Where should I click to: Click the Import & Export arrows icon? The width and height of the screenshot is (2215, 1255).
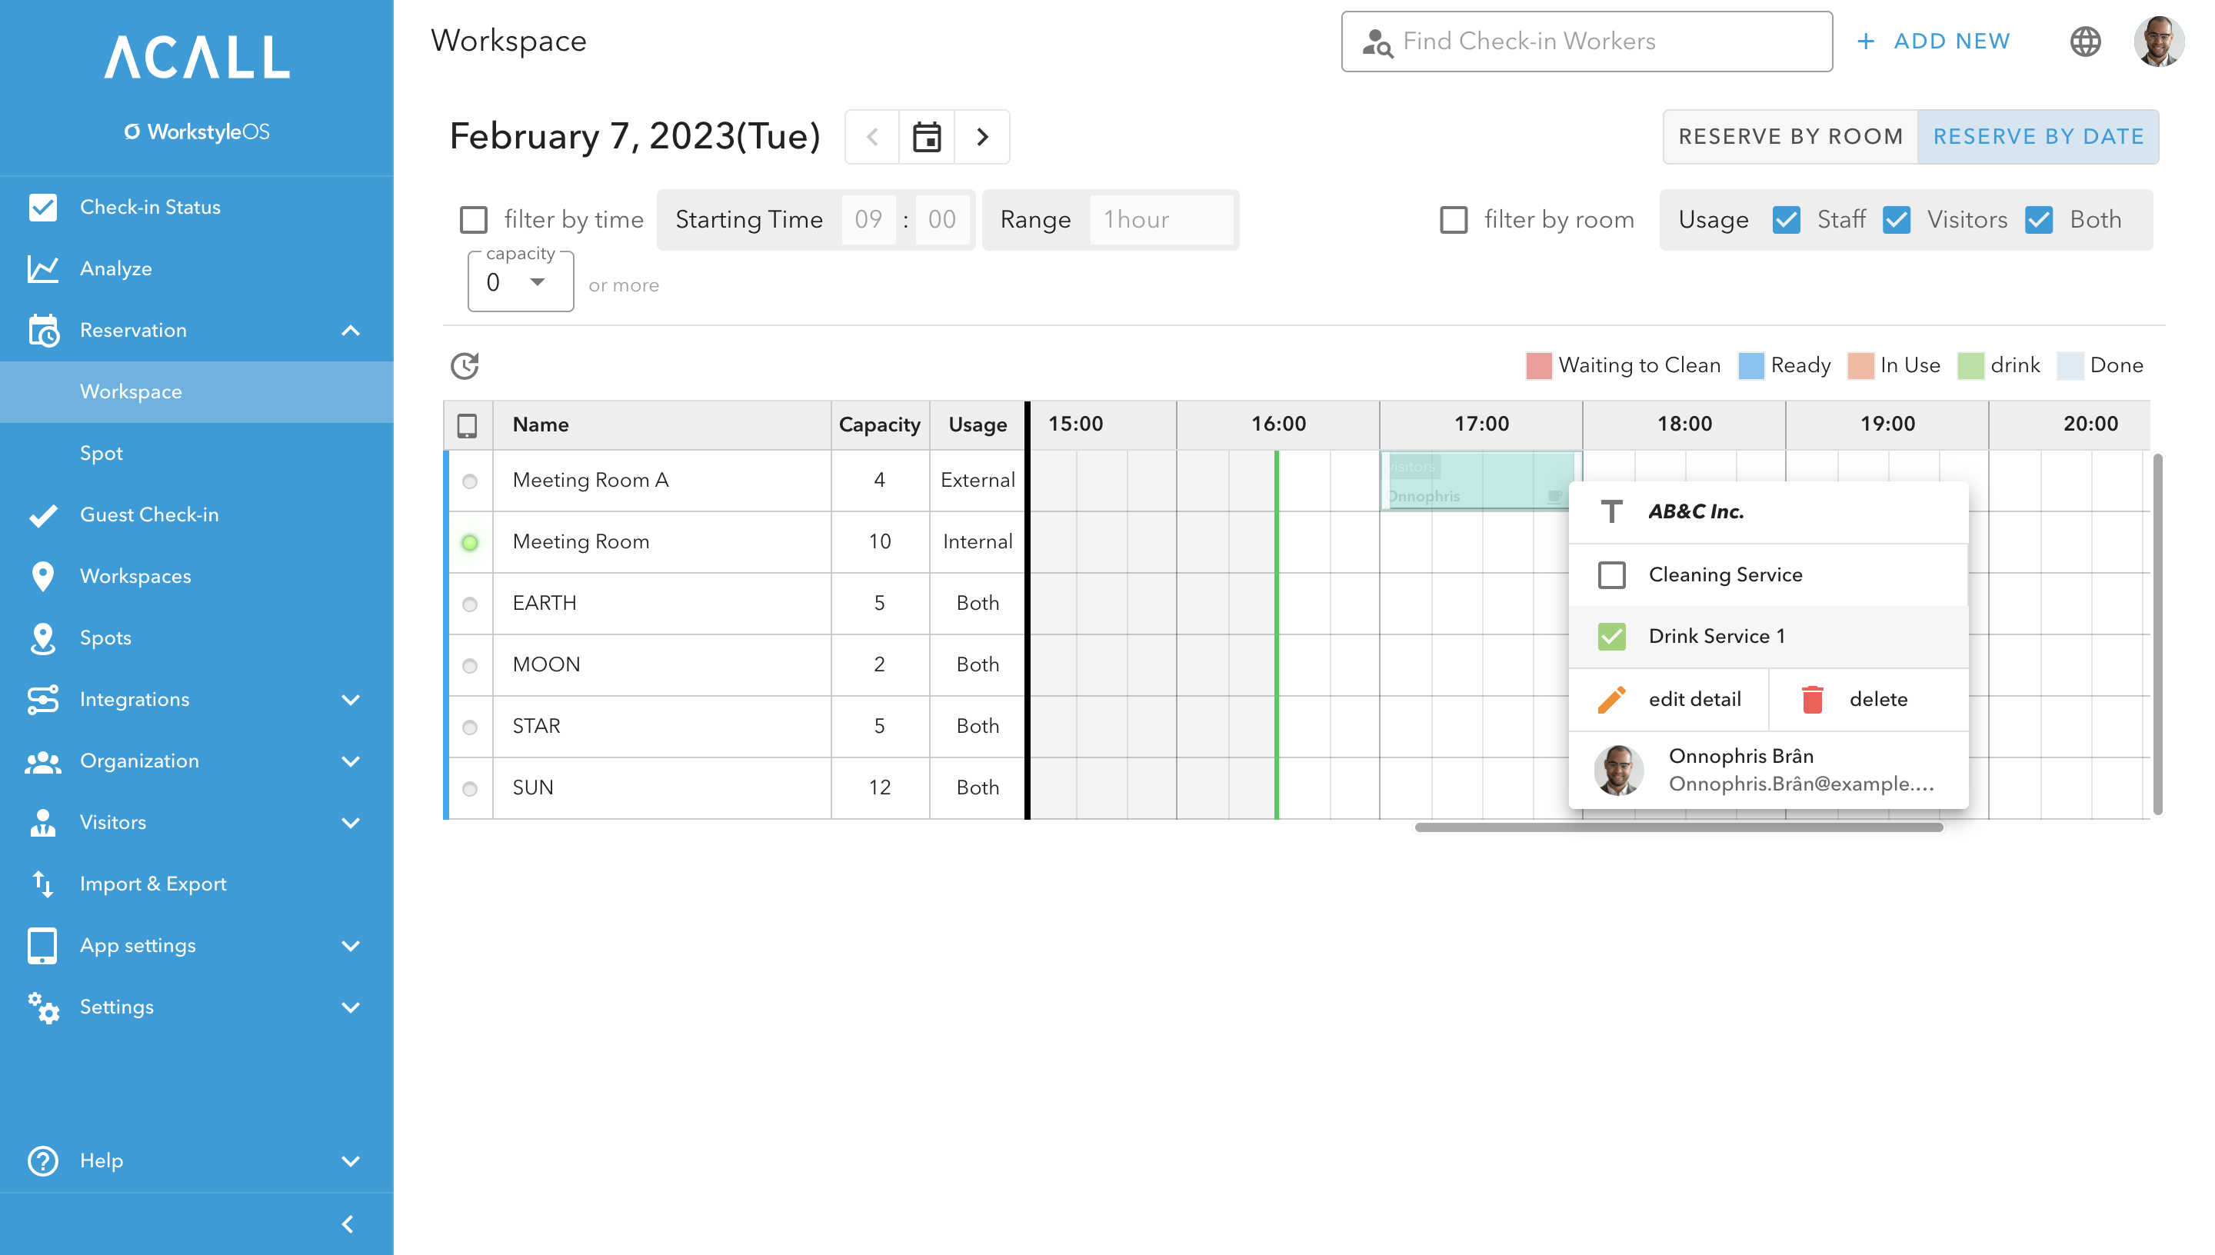(42, 884)
